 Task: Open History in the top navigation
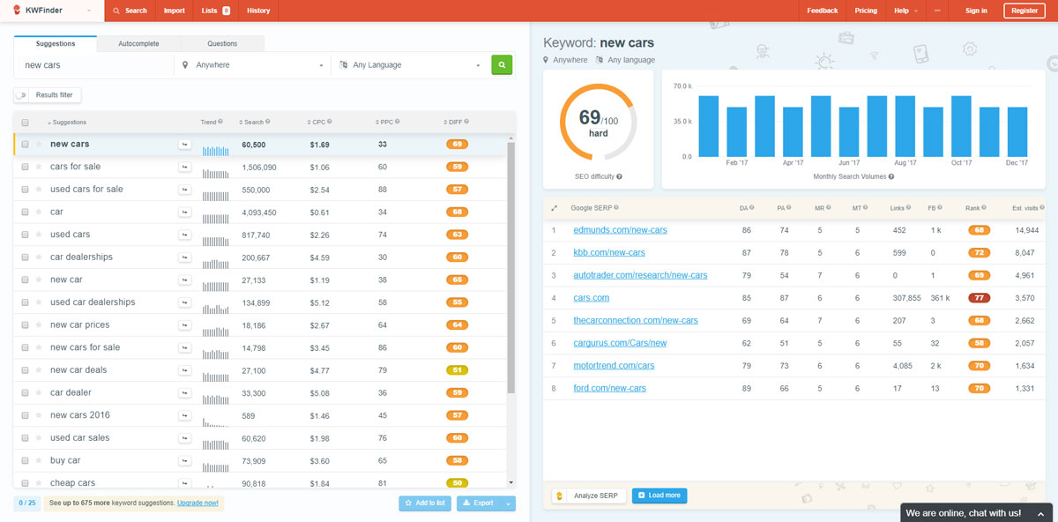pyautogui.click(x=258, y=11)
